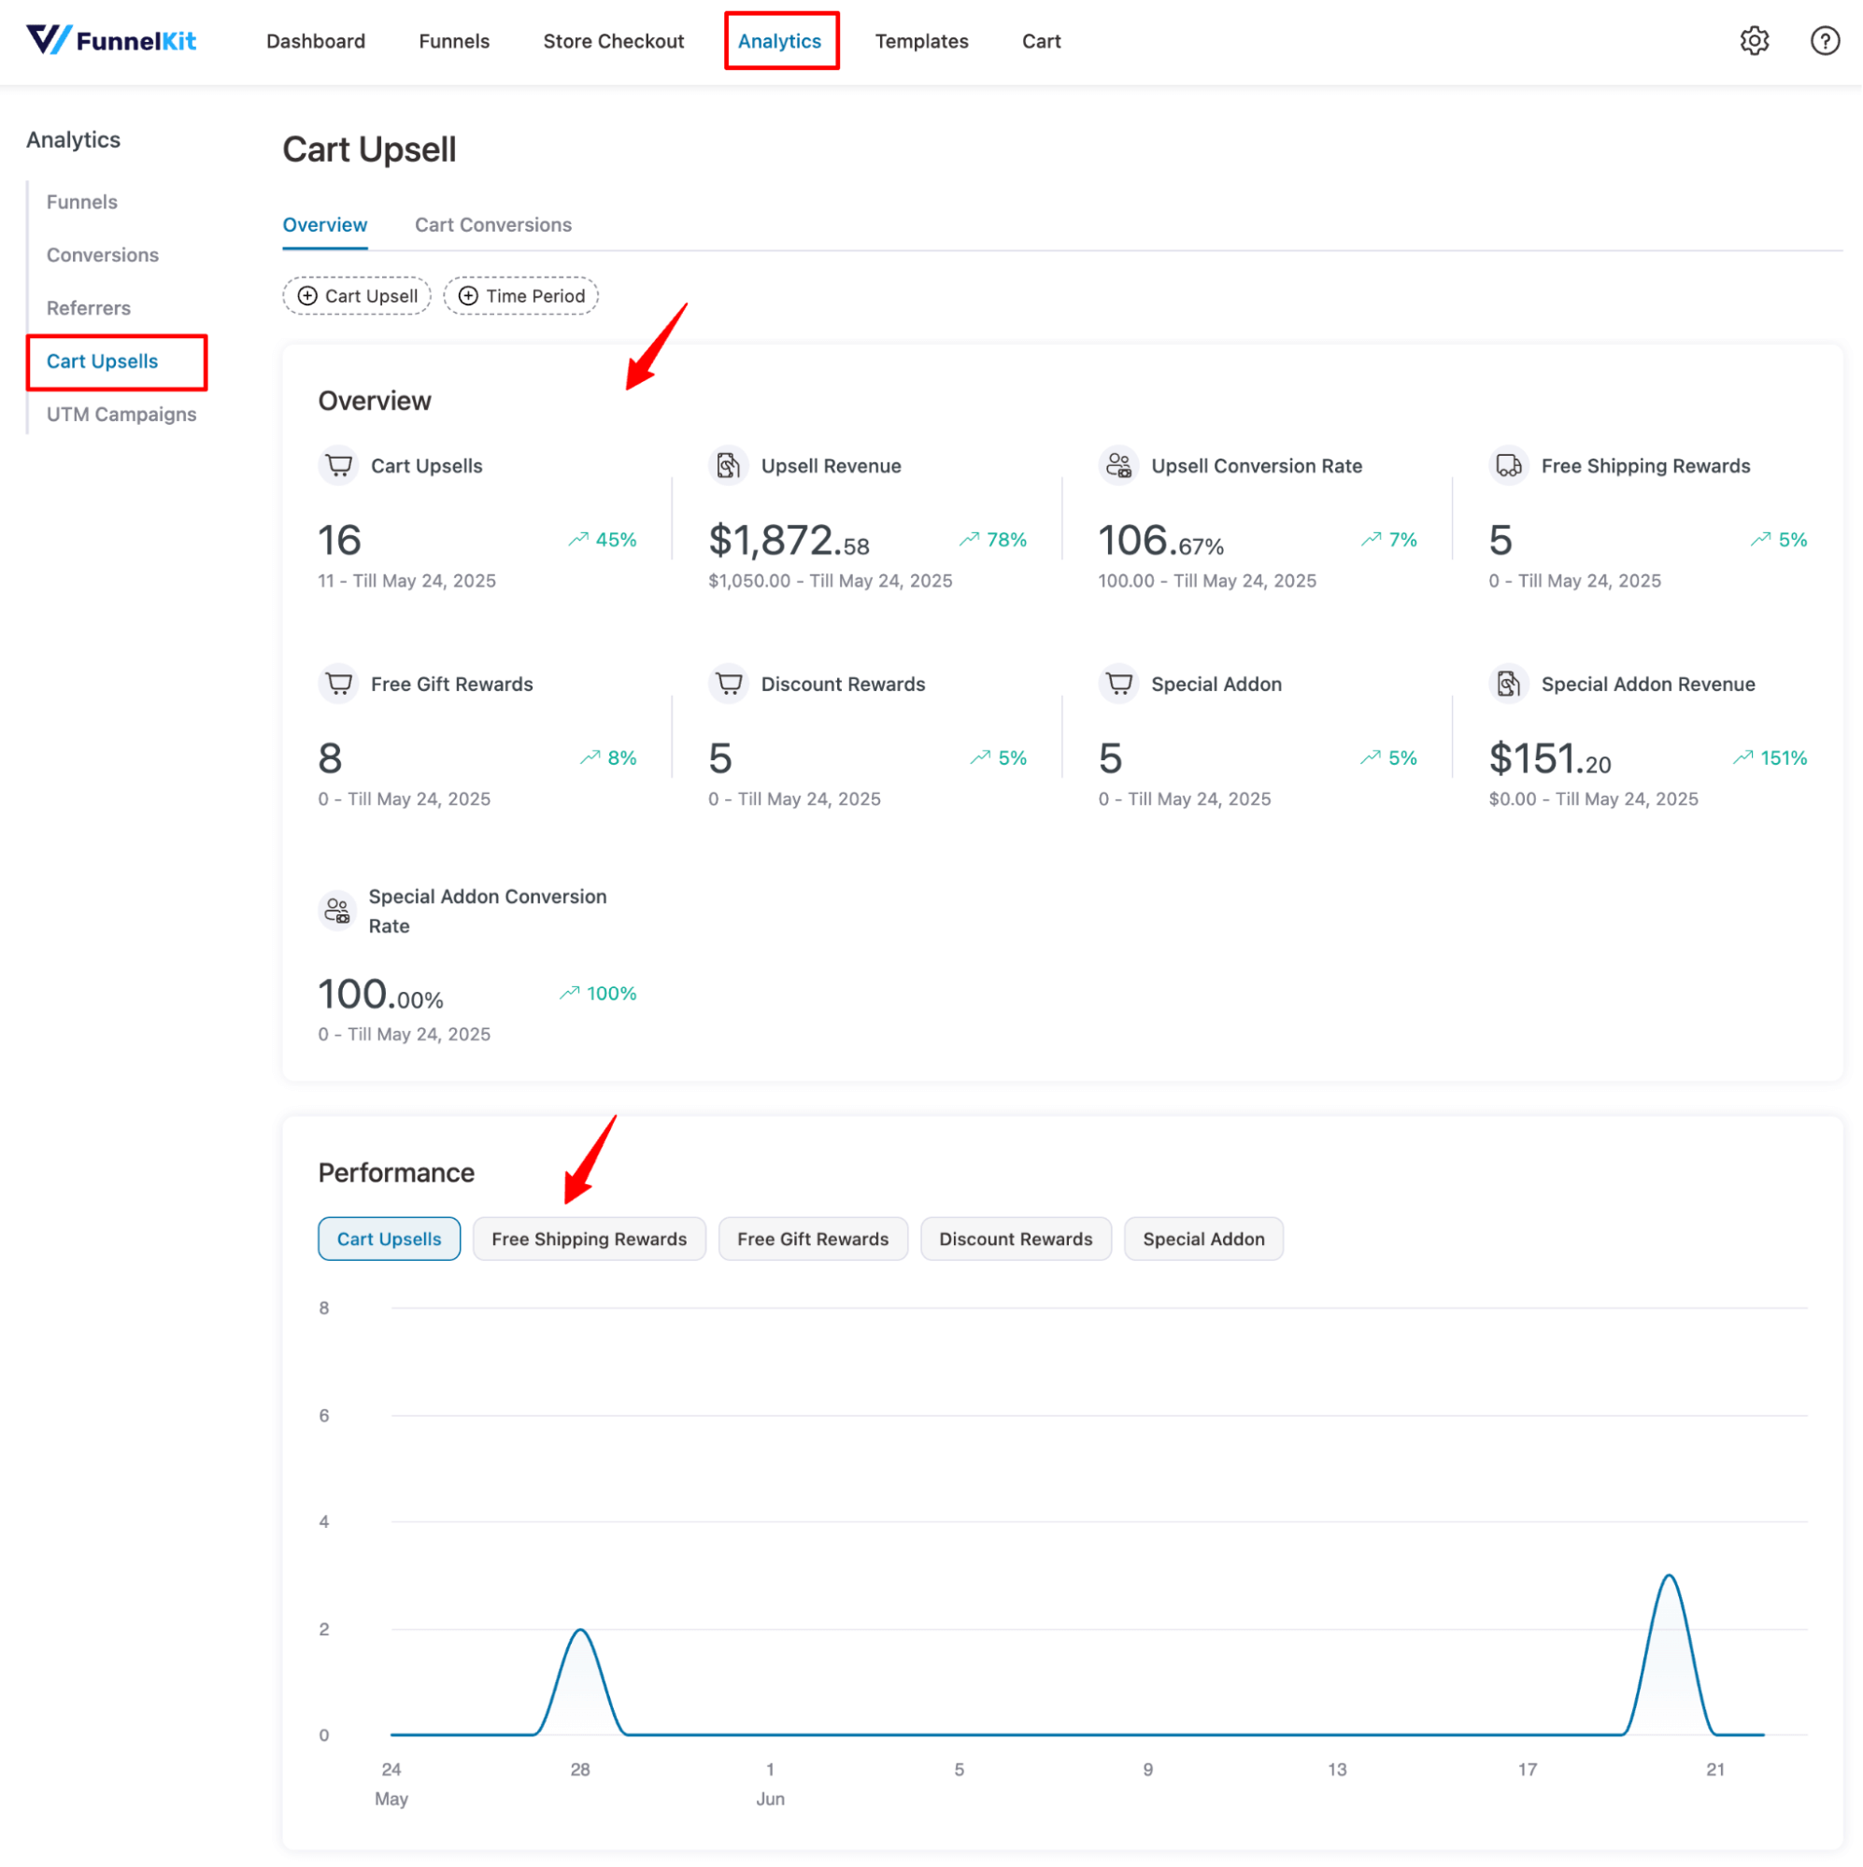Click the $151.20 addon revenue value
Image resolution: width=1863 pixels, height=1867 pixels.
1550,758
